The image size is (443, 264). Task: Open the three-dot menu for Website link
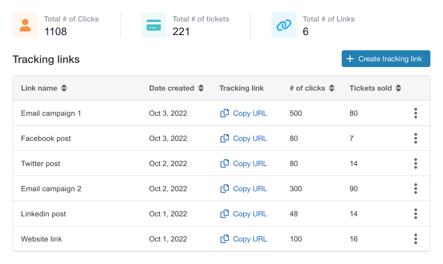(x=415, y=239)
